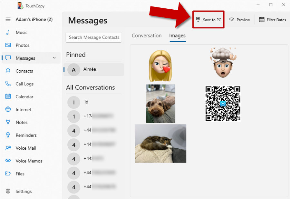The height and width of the screenshot is (199, 290).
Task: Select the "id" conversation name
Action: pyautogui.click(x=86, y=102)
